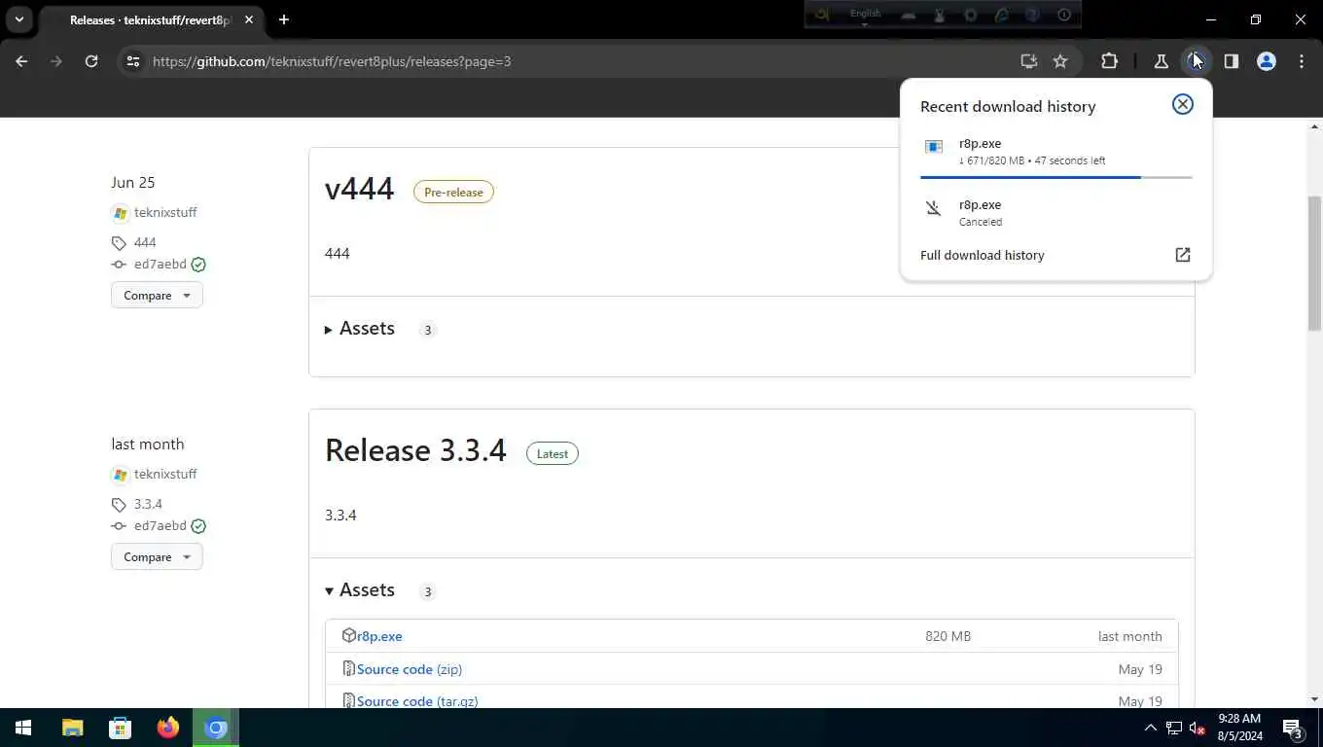
Task: Select the downloading r8p.exe file icon
Action: (x=934, y=147)
